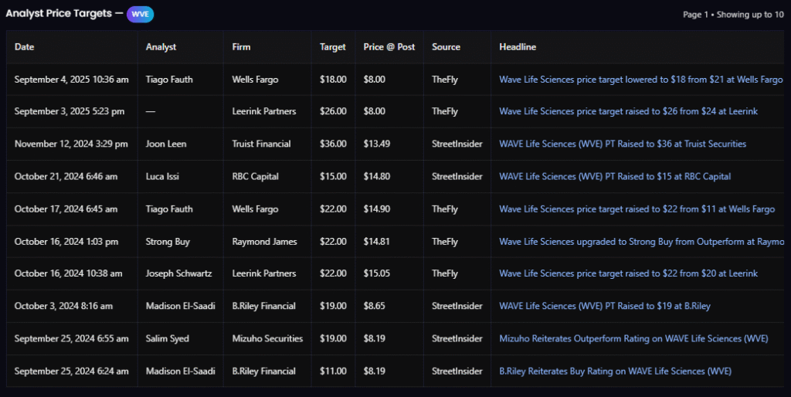791x397 pixels.
Task: Click the Source column header
Action: point(446,47)
